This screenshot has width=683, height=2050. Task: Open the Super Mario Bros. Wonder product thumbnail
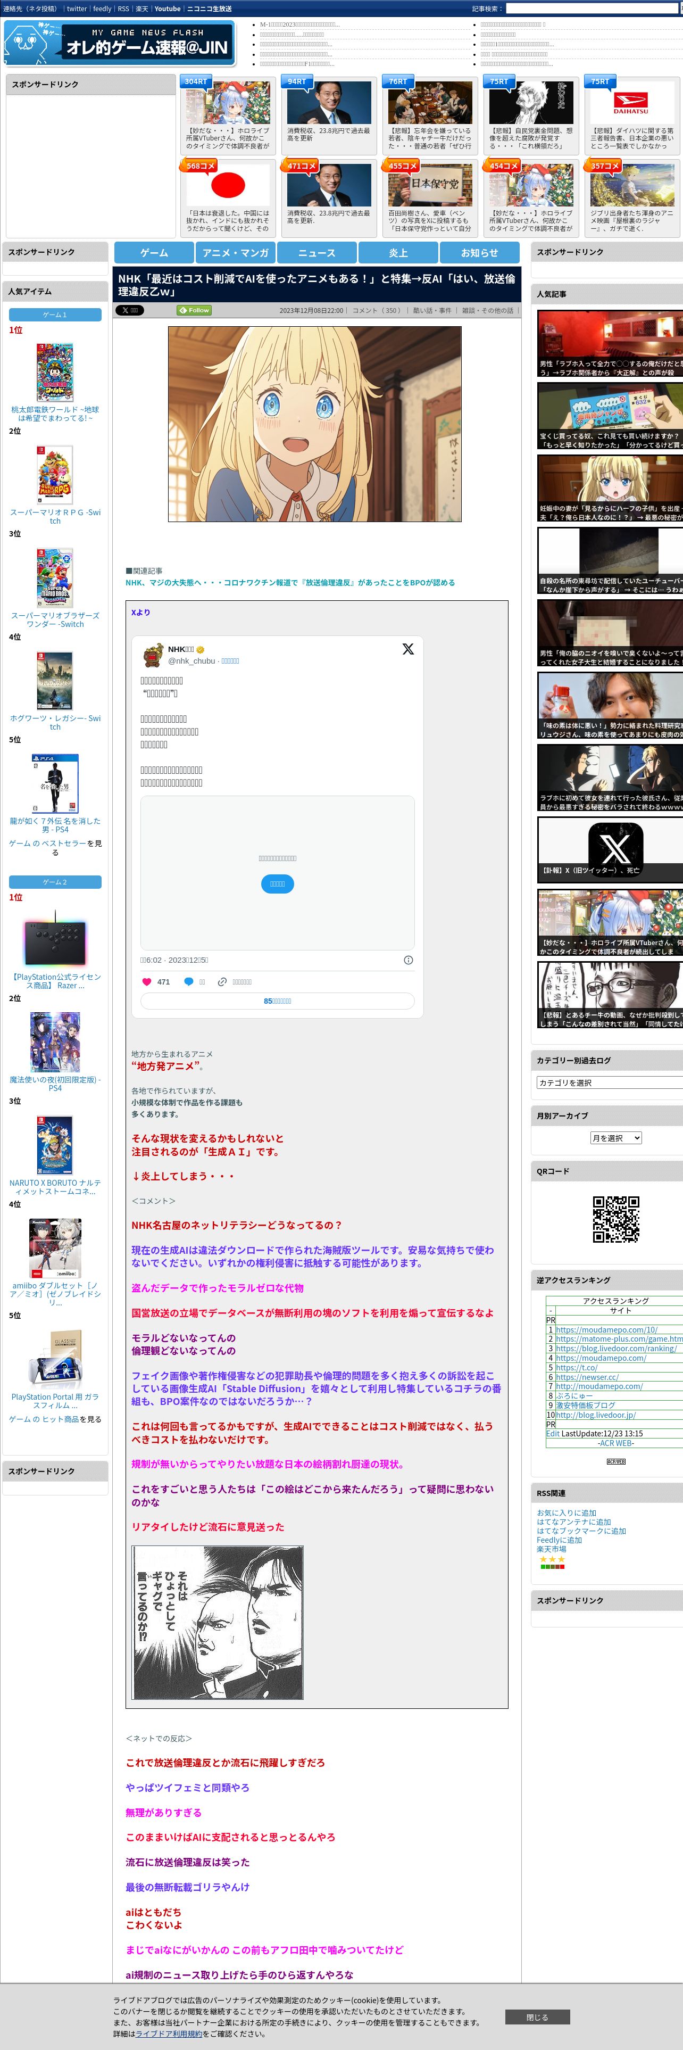[55, 578]
